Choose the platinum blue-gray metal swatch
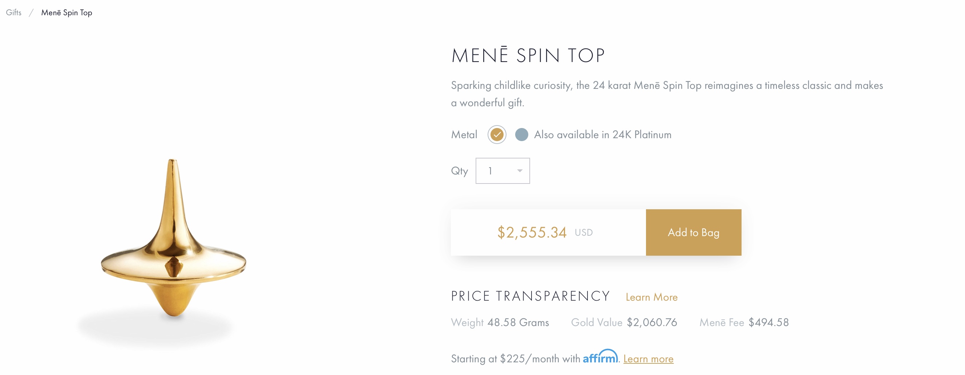This screenshot has height=375, width=965. click(x=521, y=135)
